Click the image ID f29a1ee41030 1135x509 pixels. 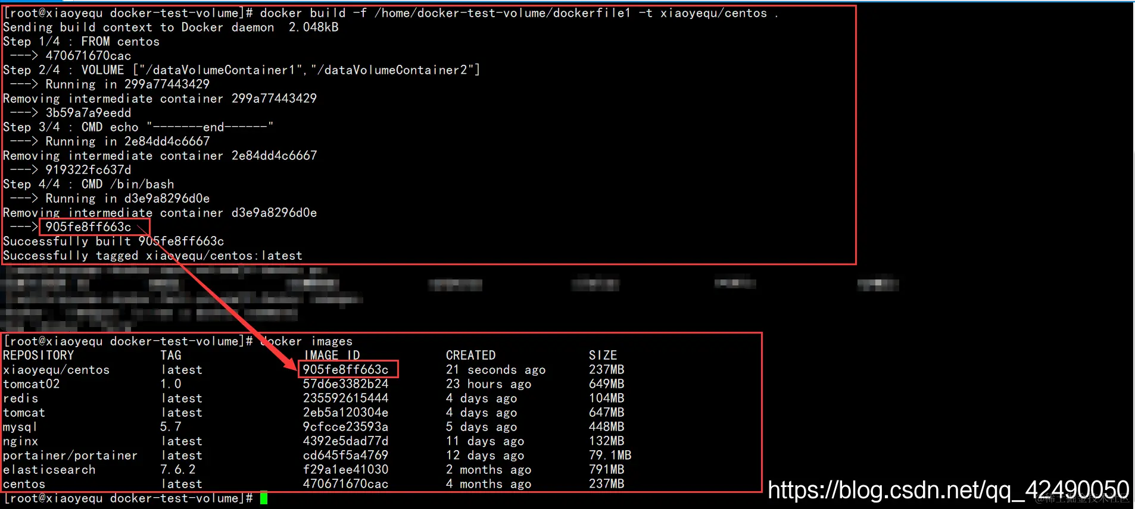(x=345, y=470)
